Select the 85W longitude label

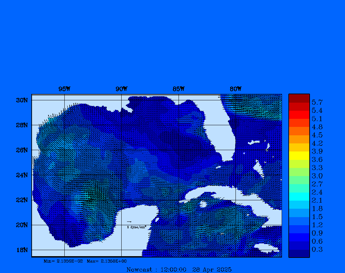179,89
